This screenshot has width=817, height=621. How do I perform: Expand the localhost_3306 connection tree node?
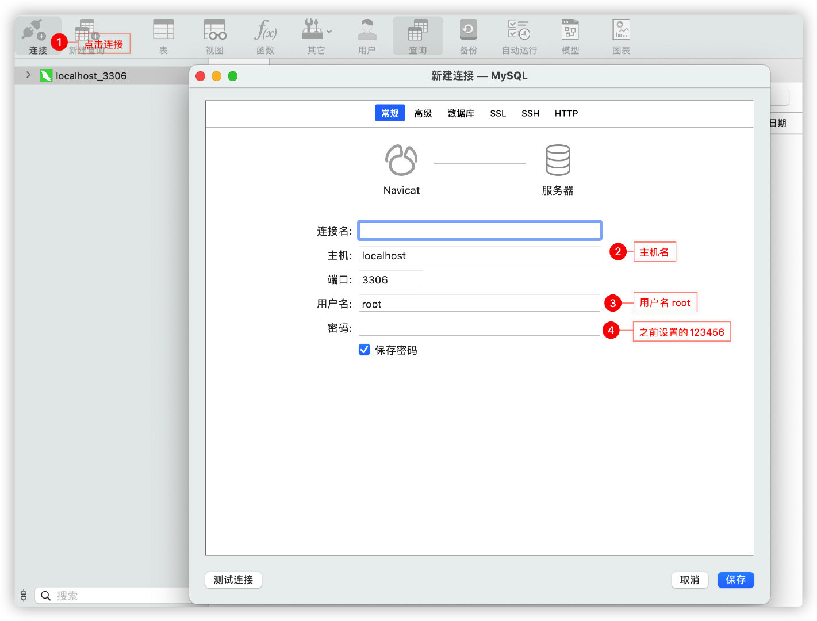[x=28, y=75]
